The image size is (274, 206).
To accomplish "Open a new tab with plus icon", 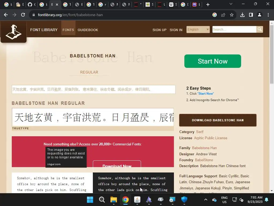I will click(x=208, y=5).
